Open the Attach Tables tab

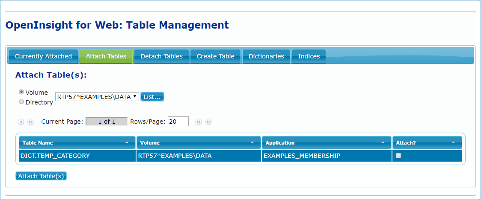pyautogui.click(x=106, y=56)
